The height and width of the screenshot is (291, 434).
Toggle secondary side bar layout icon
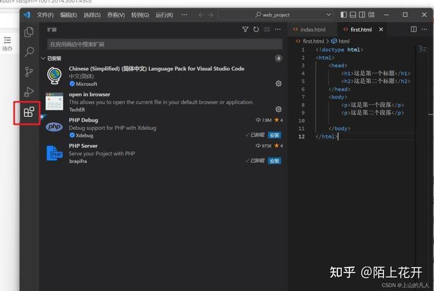(x=362, y=15)
